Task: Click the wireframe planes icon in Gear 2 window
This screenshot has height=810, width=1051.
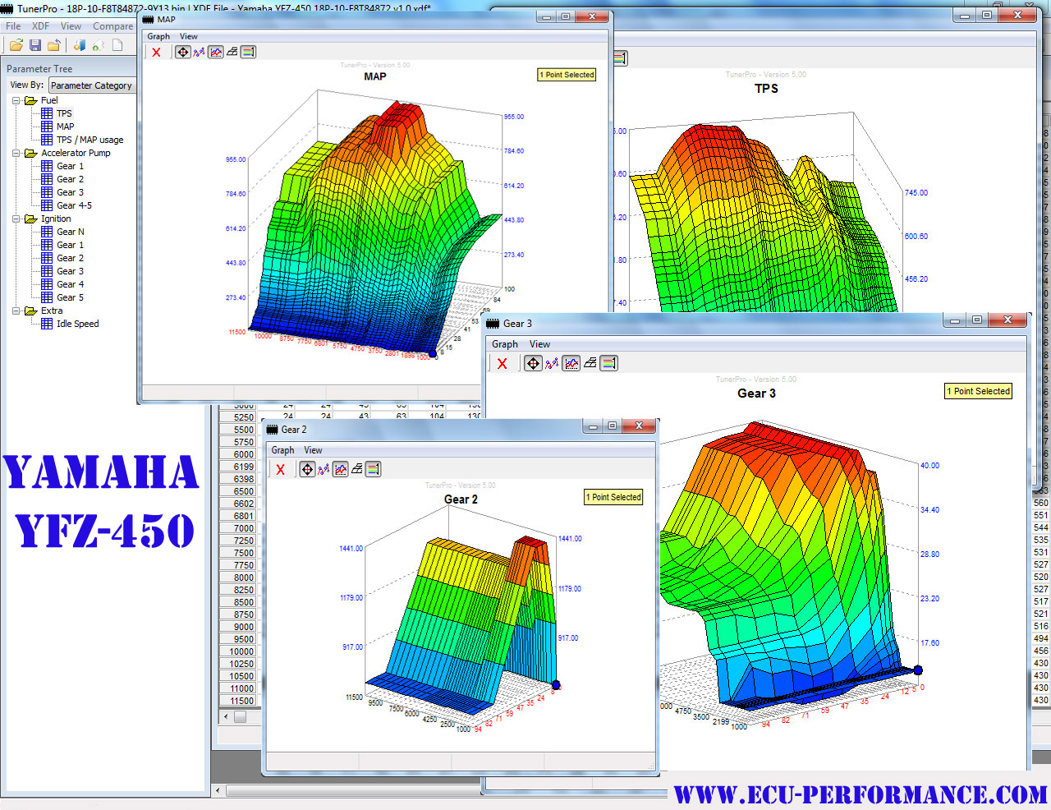Action: [x=356, y=469]
